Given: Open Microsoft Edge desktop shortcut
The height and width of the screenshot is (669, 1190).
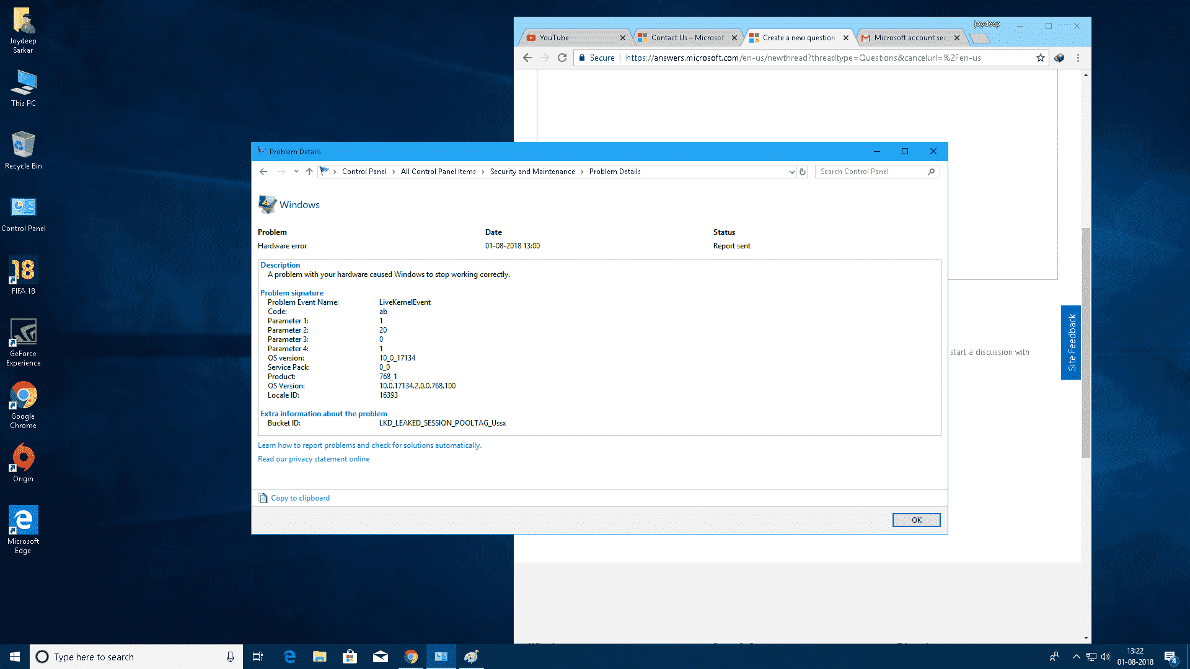Looking at the screenshot, I should pyautogui.click(x=24, y=530).
